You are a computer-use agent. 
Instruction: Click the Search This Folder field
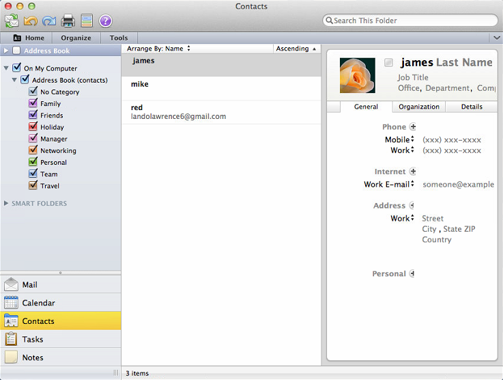409,21
